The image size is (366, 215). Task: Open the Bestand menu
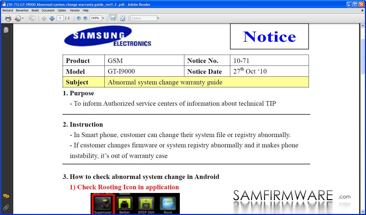[8, 10]
